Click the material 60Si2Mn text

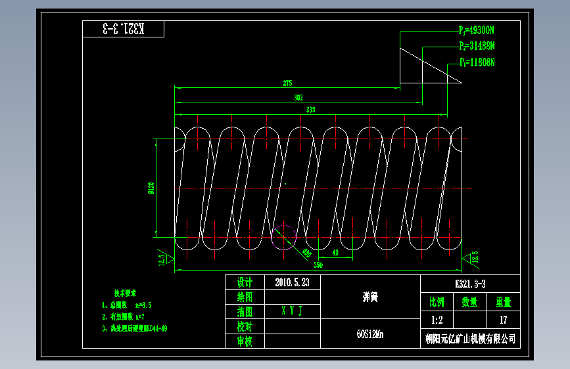pyautogui.click(x=370, y=334)
